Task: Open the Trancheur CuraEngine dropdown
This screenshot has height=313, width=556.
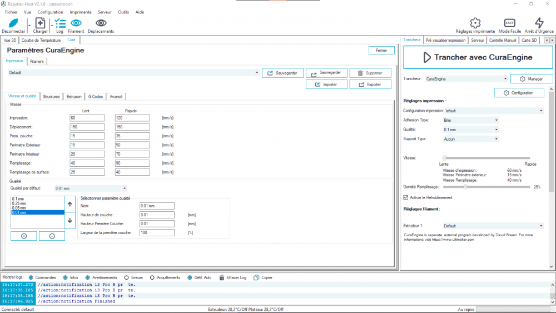Action: 505,79
